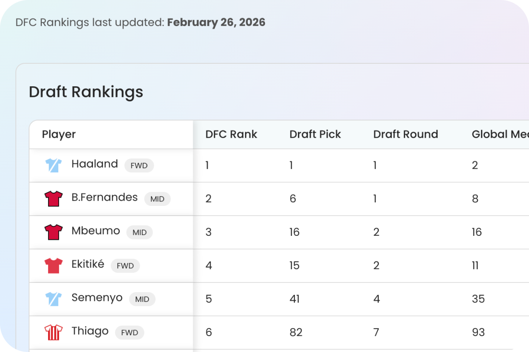Select Thiago's table row
The width and height of the screenshot is (529, 352).
coord(90,331)
